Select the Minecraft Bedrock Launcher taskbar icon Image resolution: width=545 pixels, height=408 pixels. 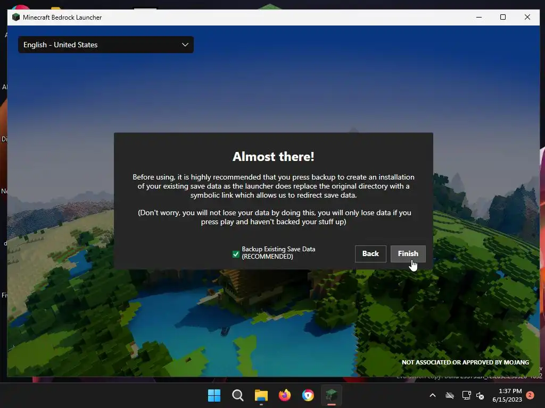pos(331,395)
